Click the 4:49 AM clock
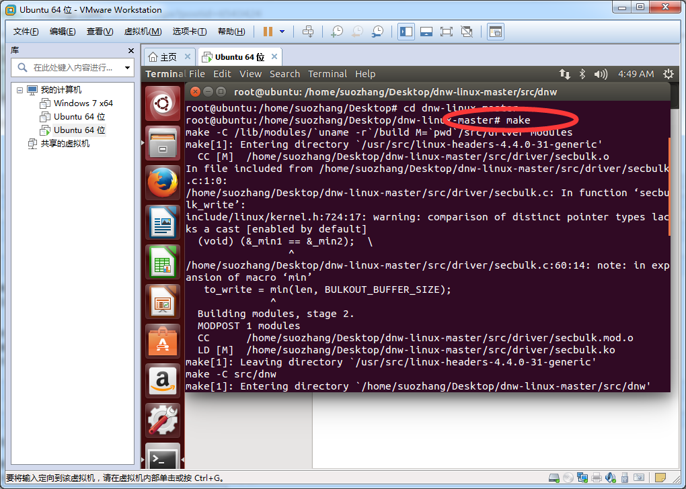686x489 pixels. (636, 74)
